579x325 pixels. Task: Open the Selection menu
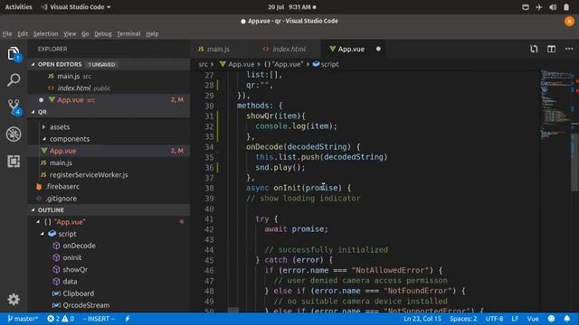tap(45, 34)
